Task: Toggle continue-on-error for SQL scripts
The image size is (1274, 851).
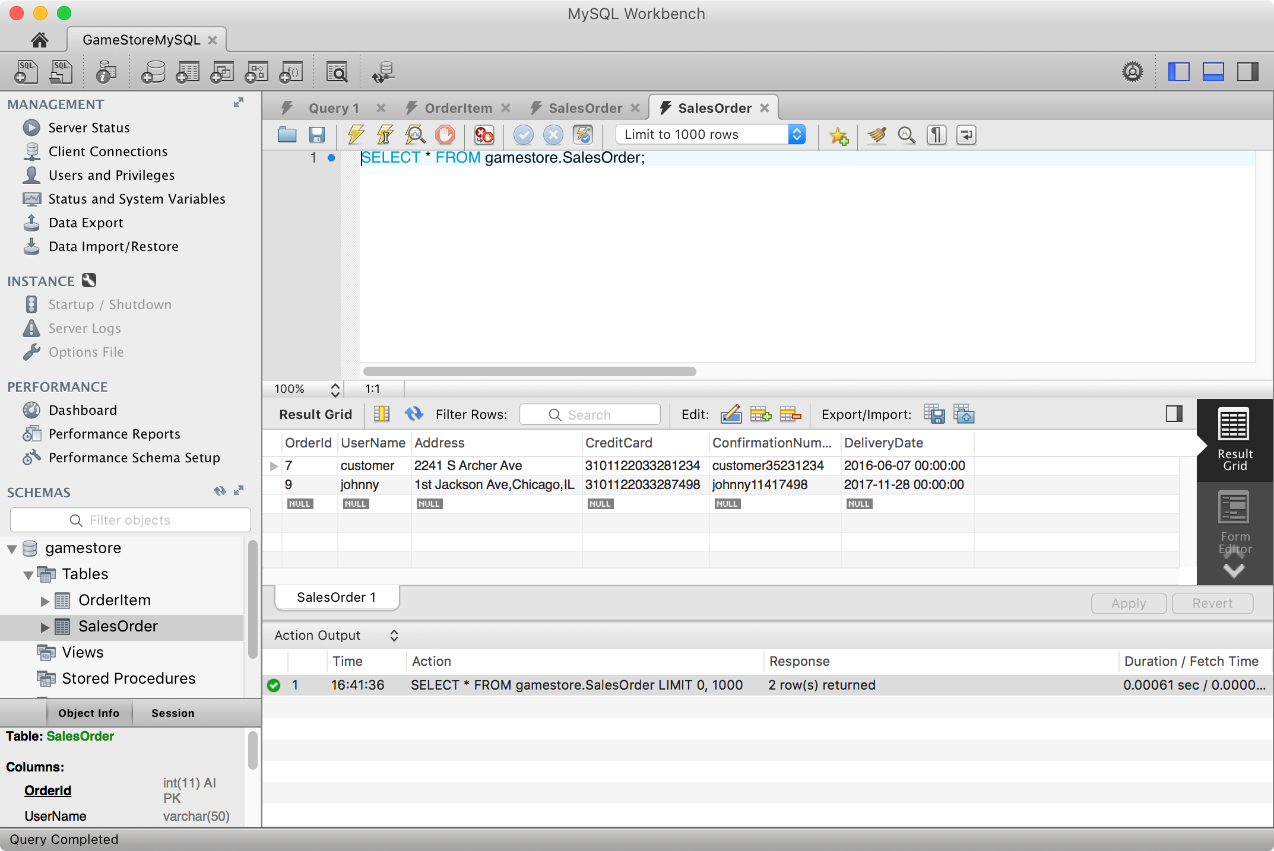Action: (x=484, y=135)
